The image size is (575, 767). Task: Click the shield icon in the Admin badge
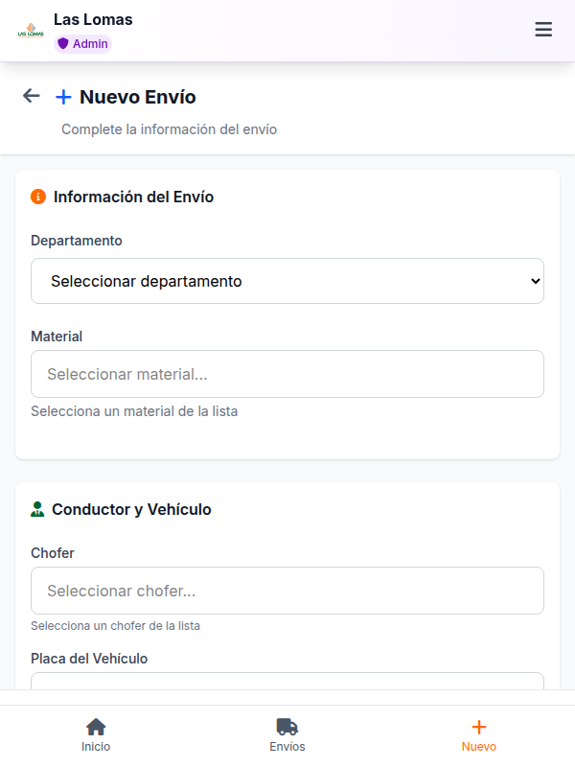[x=62, y=43]
